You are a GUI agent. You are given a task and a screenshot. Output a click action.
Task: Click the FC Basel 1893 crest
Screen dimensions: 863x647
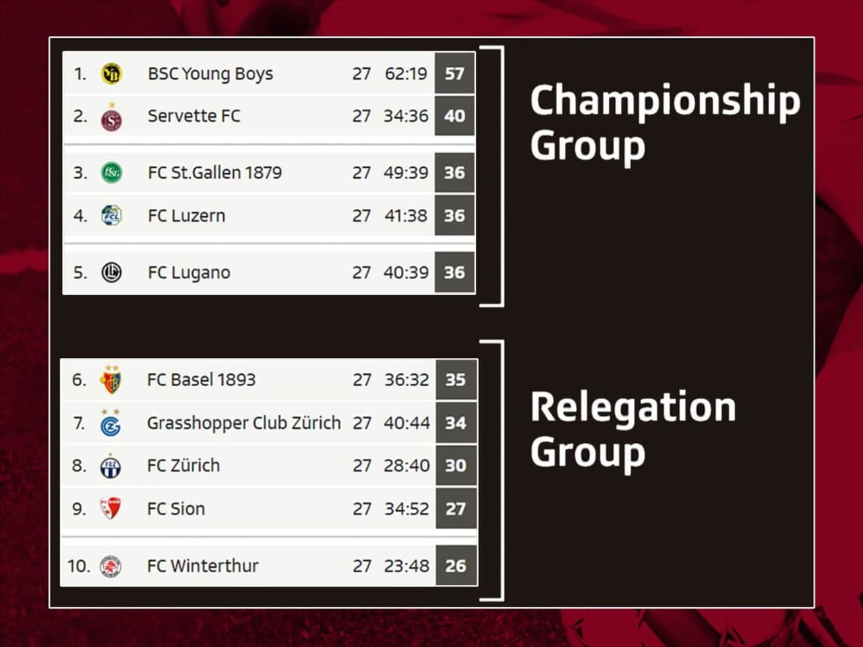111,379
